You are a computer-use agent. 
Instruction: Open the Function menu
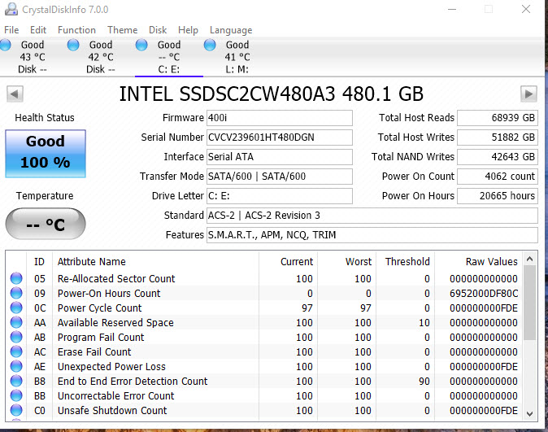(76, 30)
